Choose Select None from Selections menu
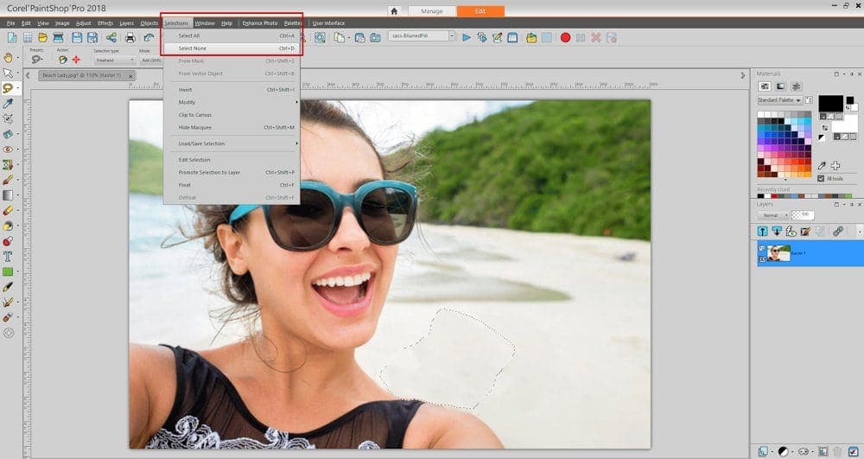Screen dimensions: 864x459 192,48
